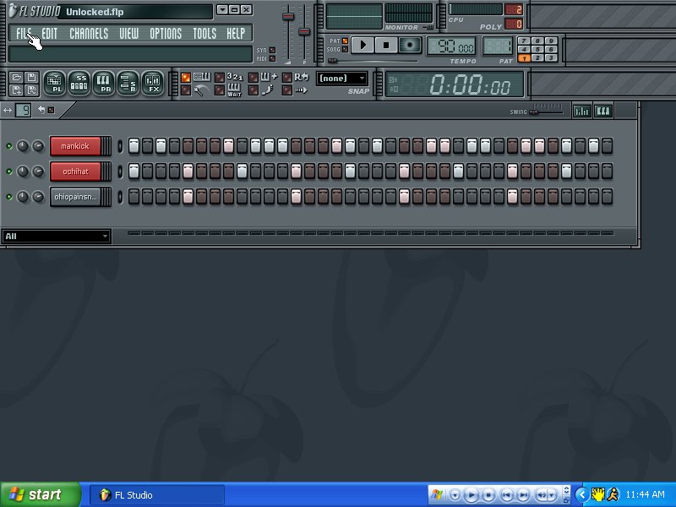This screenshot has height=507, width=676.
Task: Open the keyboard editor icon
Action: pyautogui.click(x=602, y=112)
